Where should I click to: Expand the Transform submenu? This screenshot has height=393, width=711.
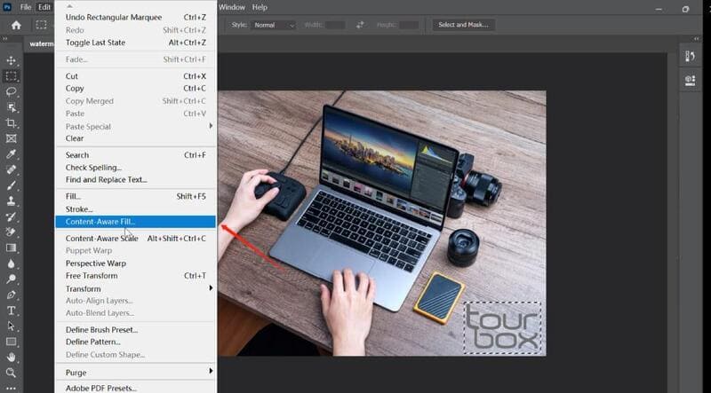pyautogui.click(x=136, y=288)
